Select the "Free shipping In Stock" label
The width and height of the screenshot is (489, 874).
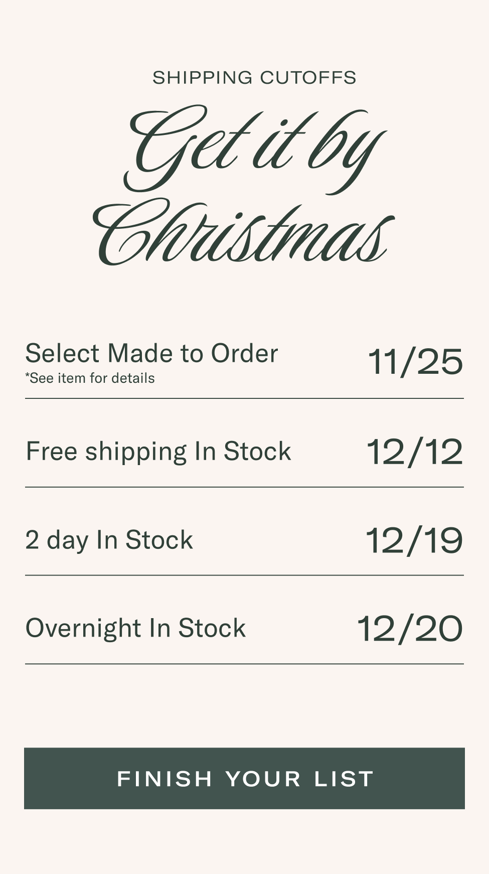pos(158,451)
